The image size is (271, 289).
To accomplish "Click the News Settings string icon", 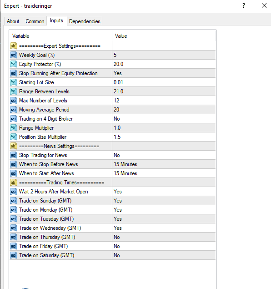I will click(14, 146).
